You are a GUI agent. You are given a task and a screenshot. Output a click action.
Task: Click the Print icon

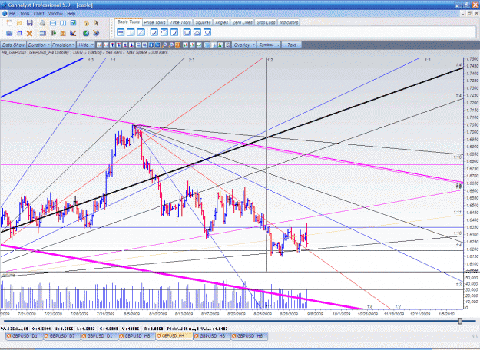point(42,23)
